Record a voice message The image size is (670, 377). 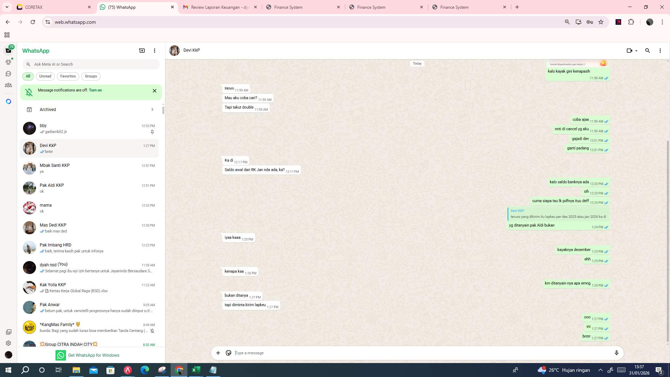(617, 353)
